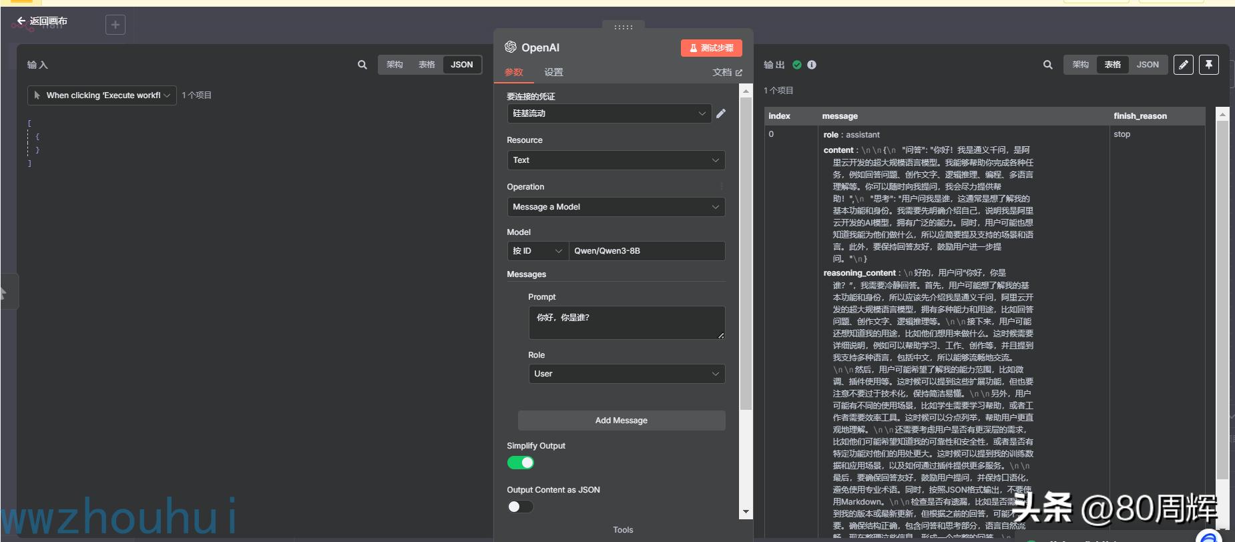
Task: Click the output panel search icon
Action: [x=1047, y=65]
